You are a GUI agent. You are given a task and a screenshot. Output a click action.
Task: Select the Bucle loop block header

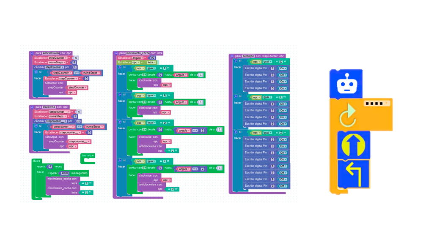37,161
